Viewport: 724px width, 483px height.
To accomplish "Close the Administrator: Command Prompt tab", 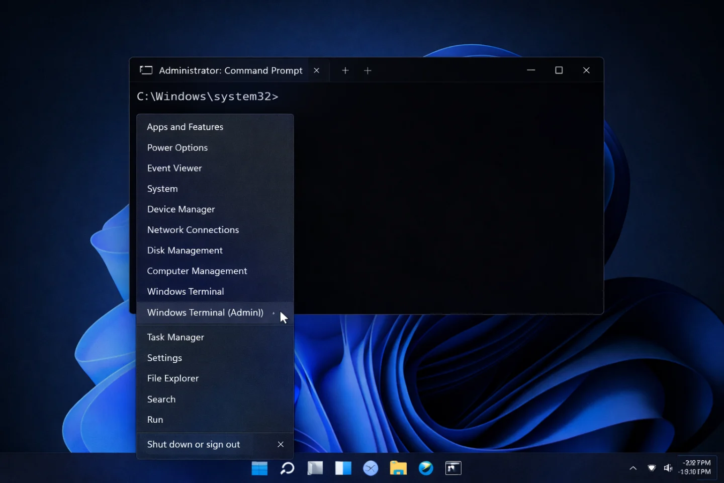I will click(317, 70).
